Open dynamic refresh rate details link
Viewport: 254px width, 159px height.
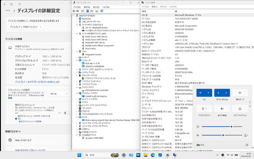click(x=30, y=121)
